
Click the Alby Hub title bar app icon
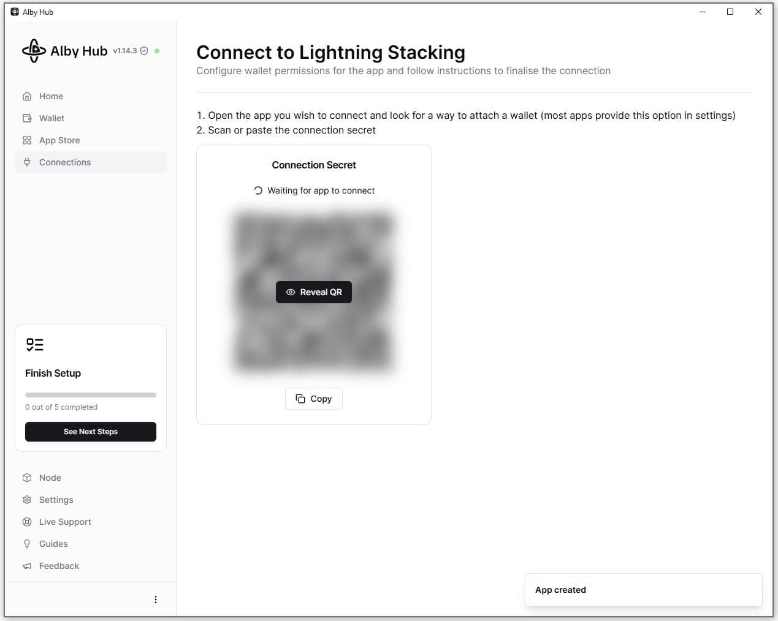[x=15, y=12]
